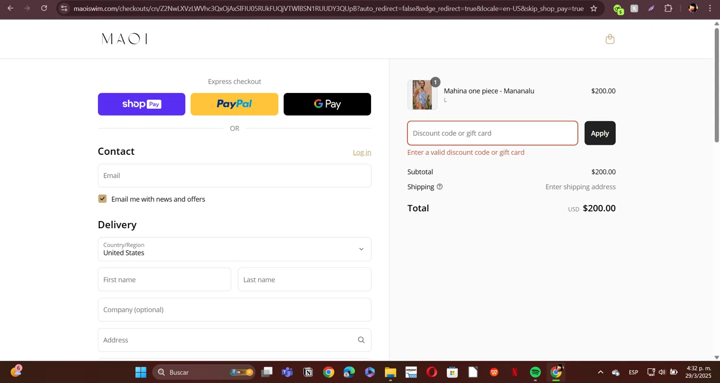Open Notion from the taskbar
Viewport: 720px width, 383px height.
coord(308,372)
